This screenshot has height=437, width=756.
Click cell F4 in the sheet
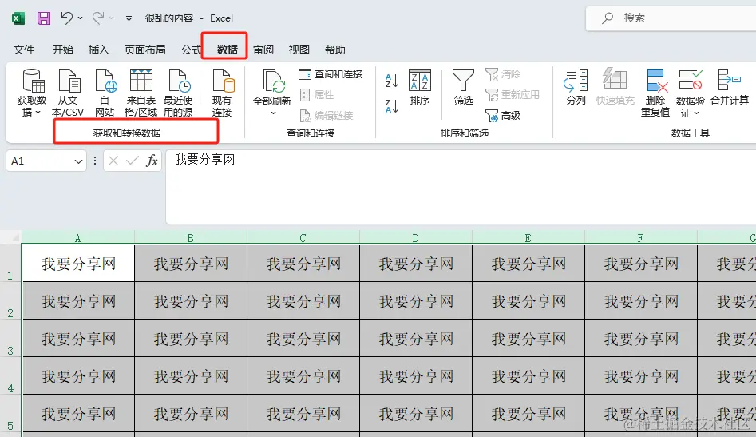click(x=641, y=376)
